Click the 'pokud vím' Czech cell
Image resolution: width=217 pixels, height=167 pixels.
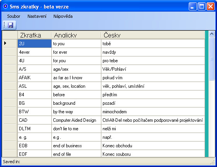click(x=153, y=78)
